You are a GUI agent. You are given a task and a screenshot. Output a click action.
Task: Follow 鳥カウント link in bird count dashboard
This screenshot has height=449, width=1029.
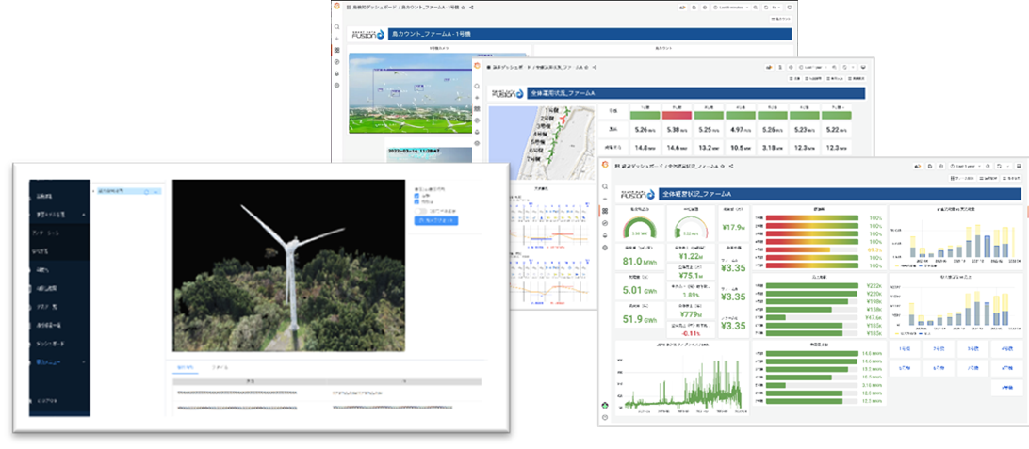tap(780, 20)
